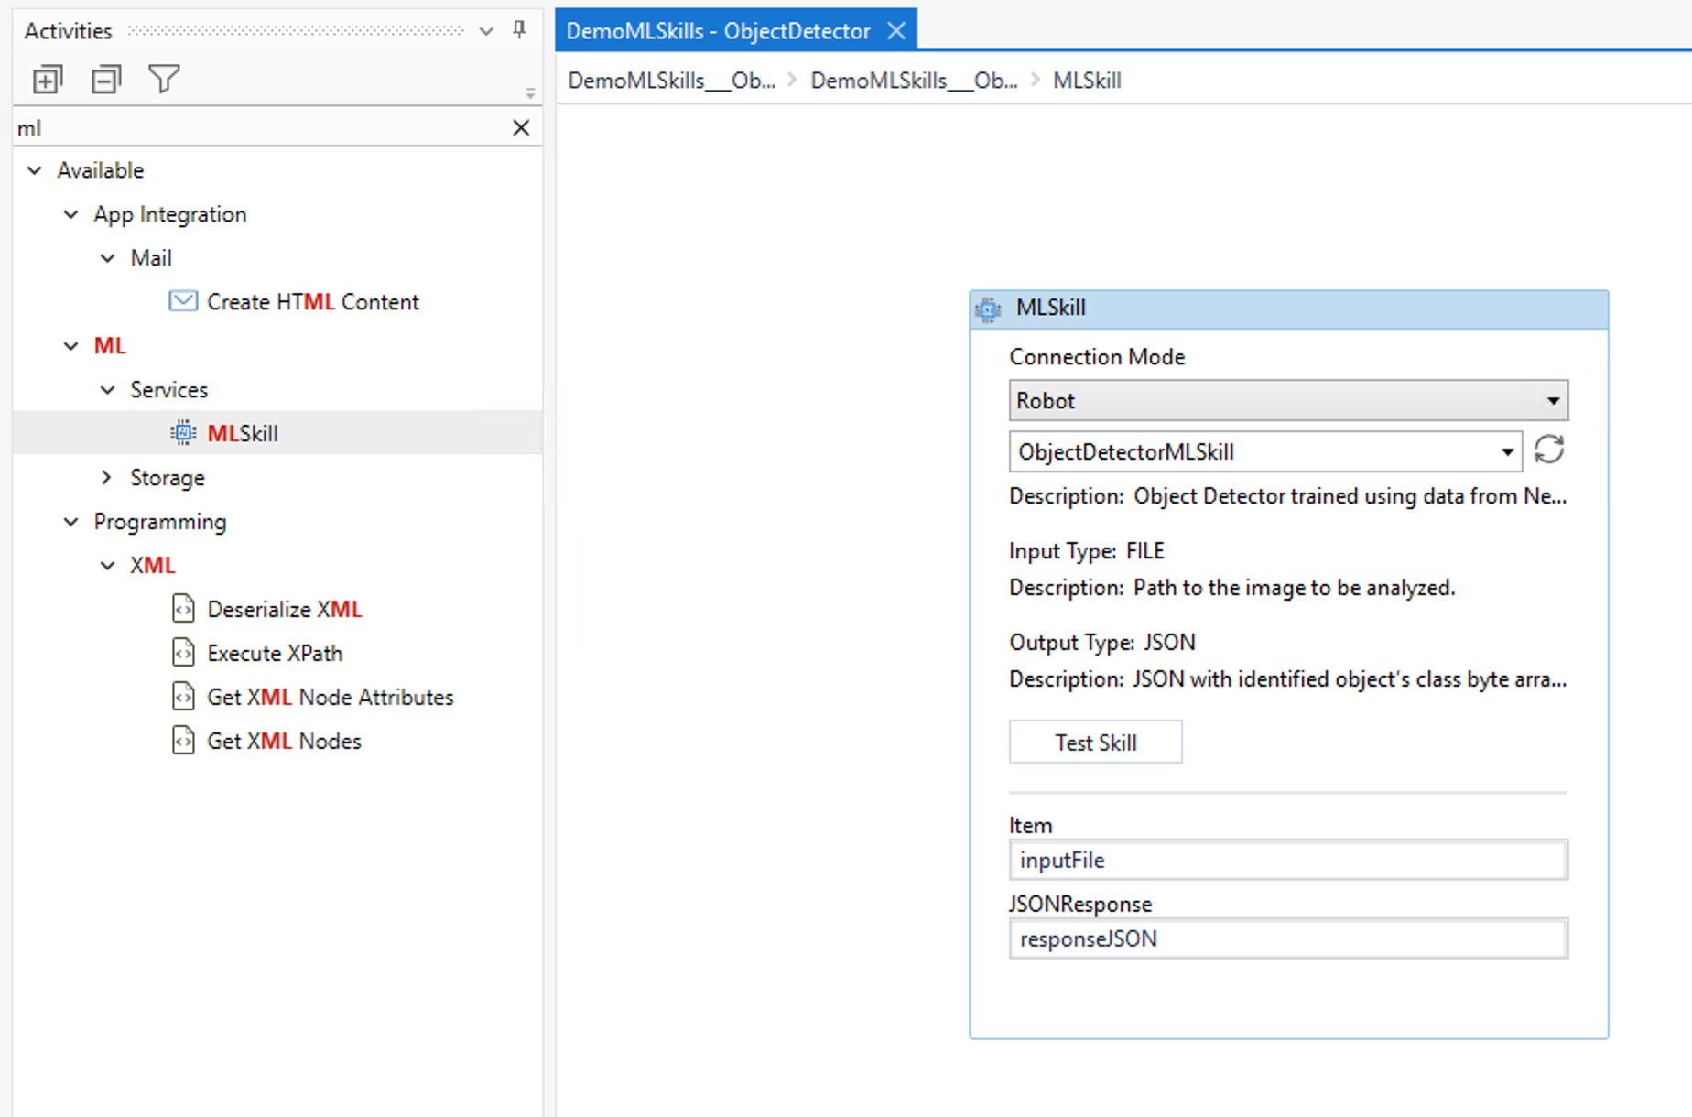This screenshot has height=1117, width=1692.
Task: Click the Activities panel title
Action: (68, 31)
